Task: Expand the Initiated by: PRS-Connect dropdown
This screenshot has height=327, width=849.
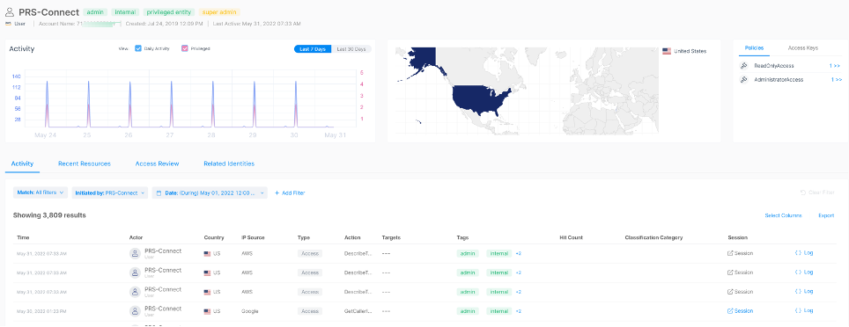Action: point(110,193)
